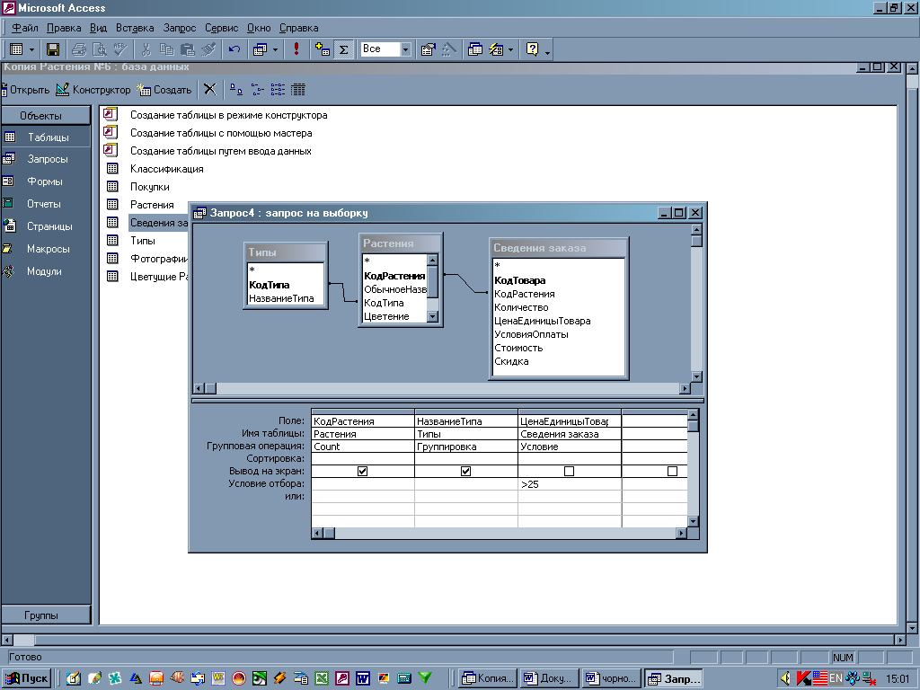Select Запросы in the Objects pane
Screen dimensions: 920x690
(x=46, y=159)
